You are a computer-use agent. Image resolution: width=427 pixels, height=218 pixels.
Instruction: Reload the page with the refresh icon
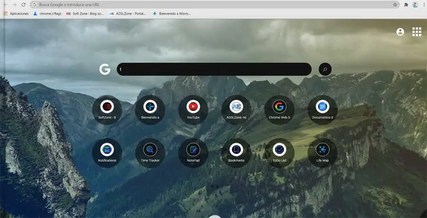pos(23,5)
